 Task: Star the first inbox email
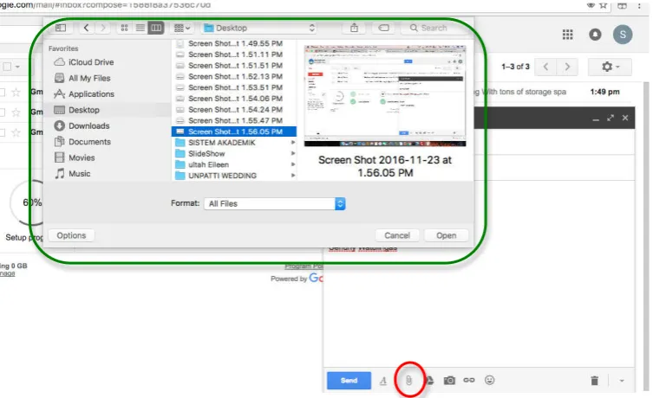(16, 92)
